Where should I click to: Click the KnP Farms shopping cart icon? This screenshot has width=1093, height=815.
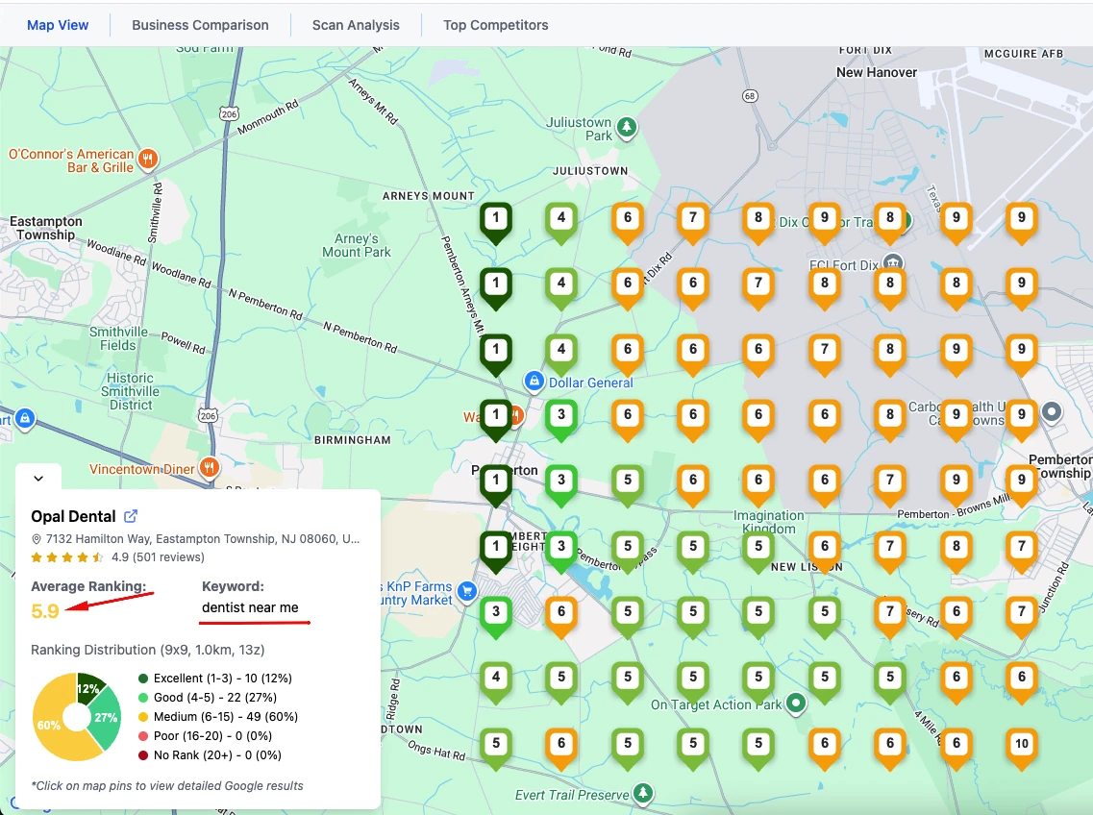[x=466, y=590]
